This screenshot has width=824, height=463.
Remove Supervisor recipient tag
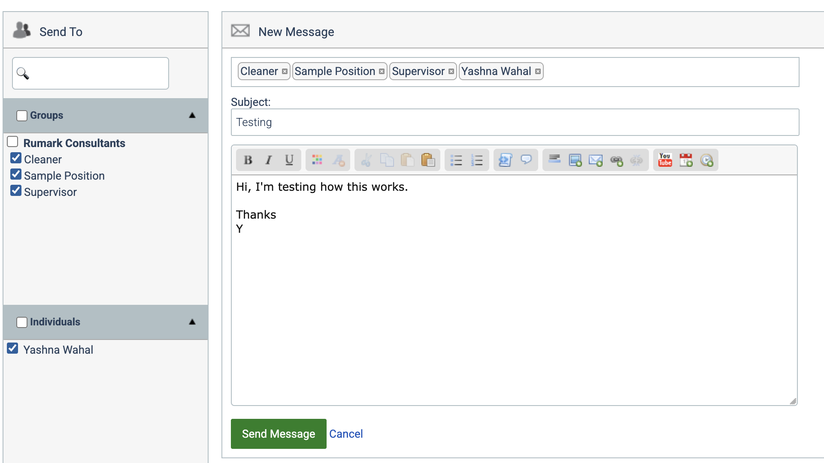pyautogui.click(x=451, y=72)
